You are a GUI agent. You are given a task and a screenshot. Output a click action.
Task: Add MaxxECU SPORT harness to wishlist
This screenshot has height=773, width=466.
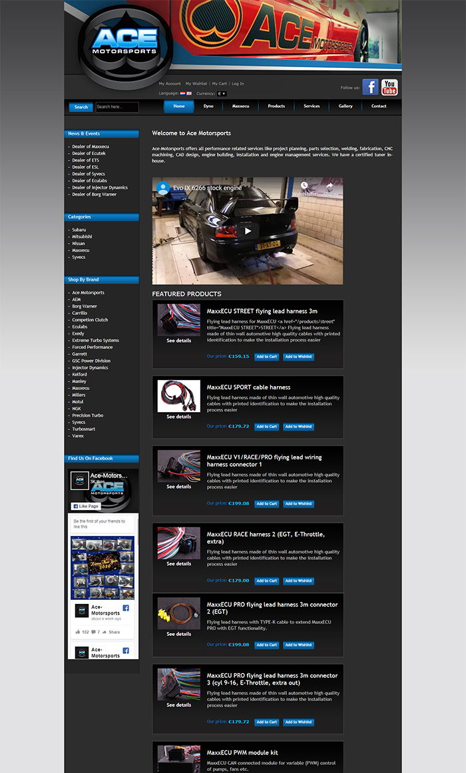(298, 426)
